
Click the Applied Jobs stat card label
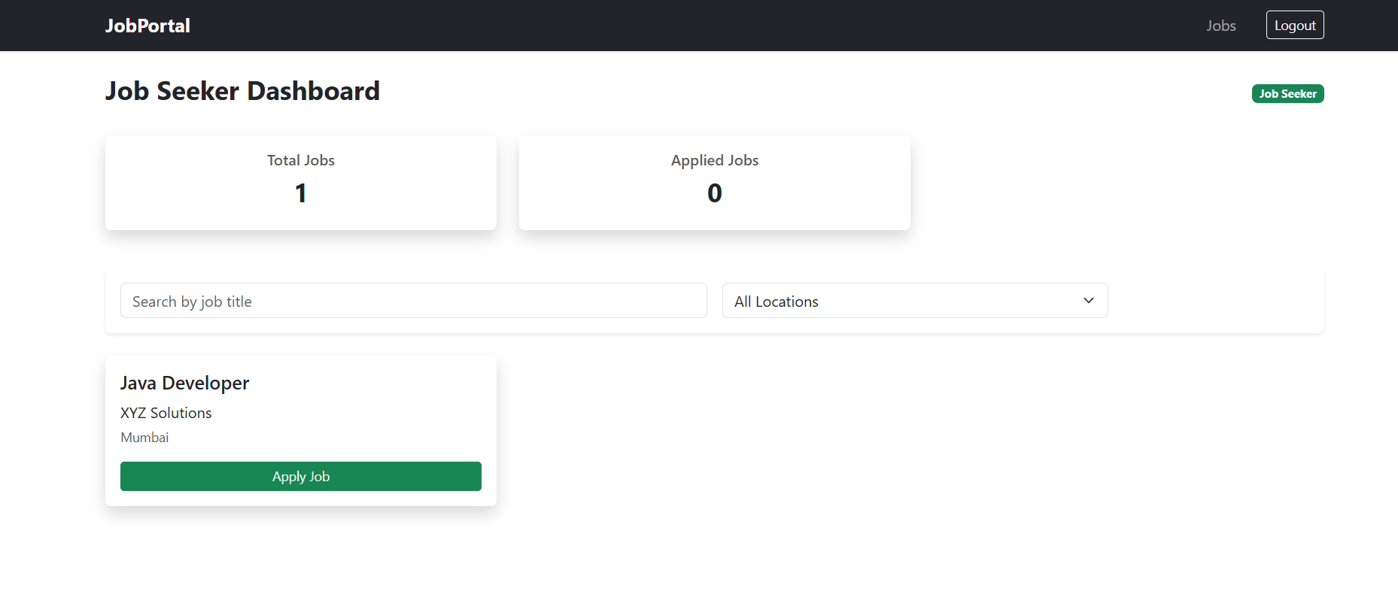714,160
